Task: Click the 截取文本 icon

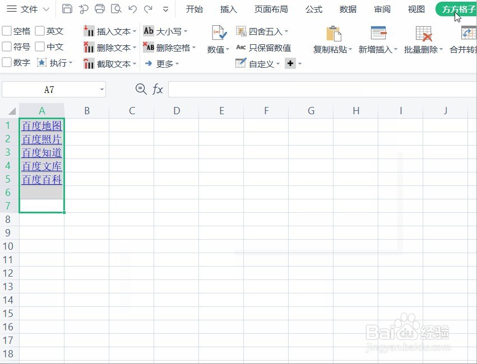Action: (89, 63)
